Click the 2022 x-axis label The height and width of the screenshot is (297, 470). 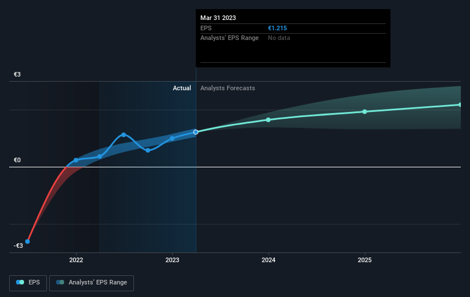(x=76, y=260)
